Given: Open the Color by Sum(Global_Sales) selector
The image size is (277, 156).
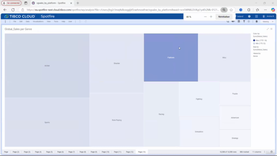Looking at the screenshot, I should (260, 36).
